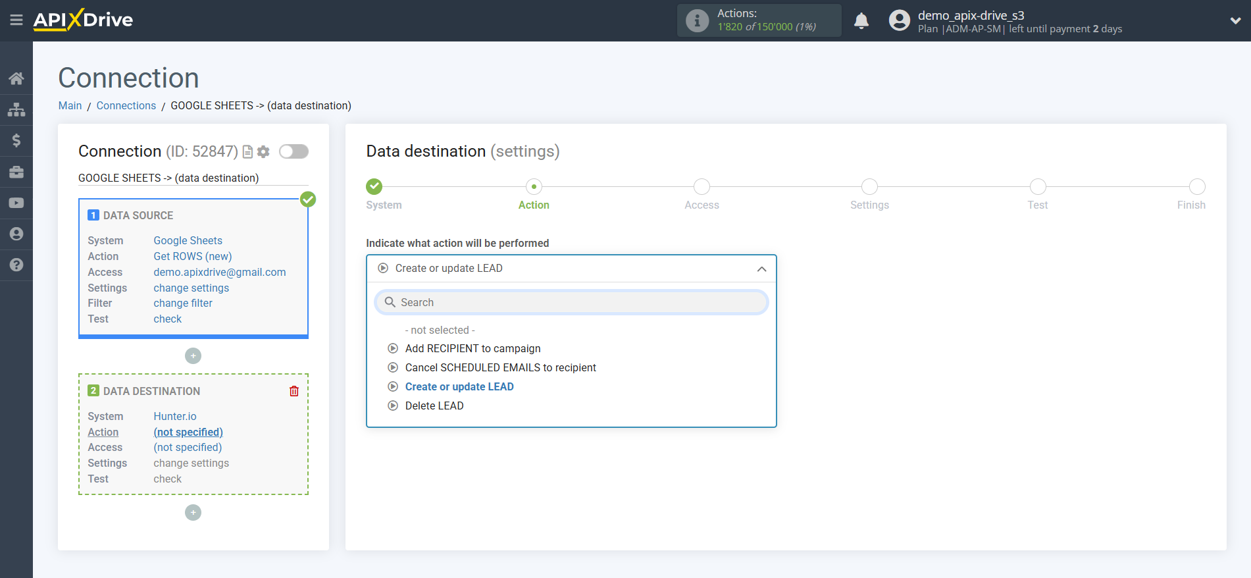Delete the Data Destination block
This screenshot has height=578, width=1251.
294,391
